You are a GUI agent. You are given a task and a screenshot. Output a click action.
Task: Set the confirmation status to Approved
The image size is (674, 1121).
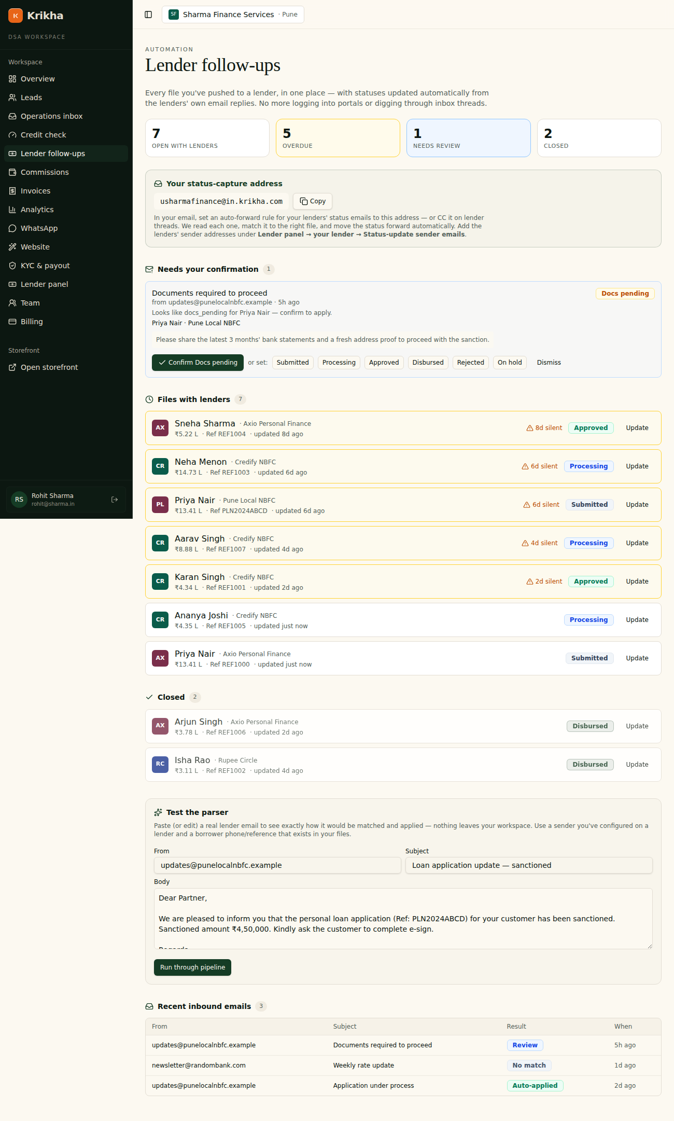point(384,363)
